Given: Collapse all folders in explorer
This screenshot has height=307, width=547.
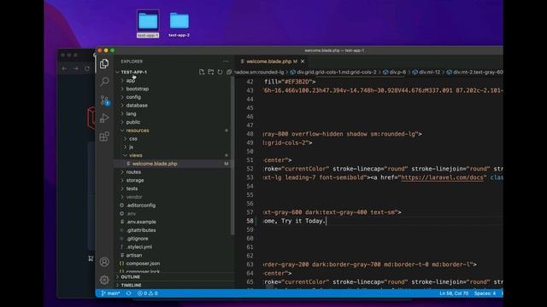Looking at the screenshot, I should pyautogui.click(x=229, y=72).
